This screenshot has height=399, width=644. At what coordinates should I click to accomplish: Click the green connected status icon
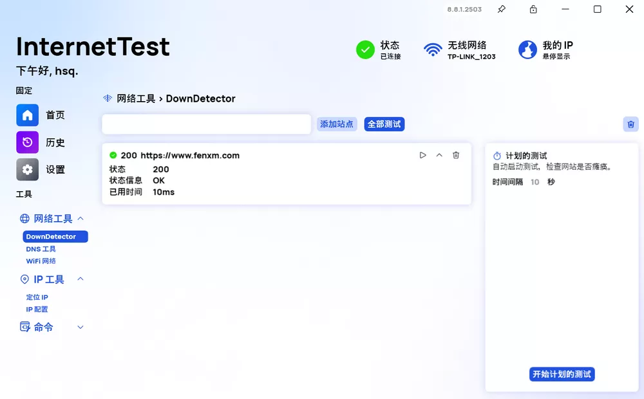pos(365,50)
